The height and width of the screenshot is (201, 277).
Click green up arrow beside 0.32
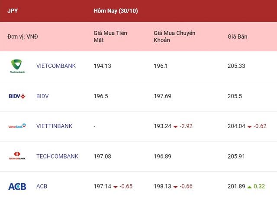[x=249, y=187]
